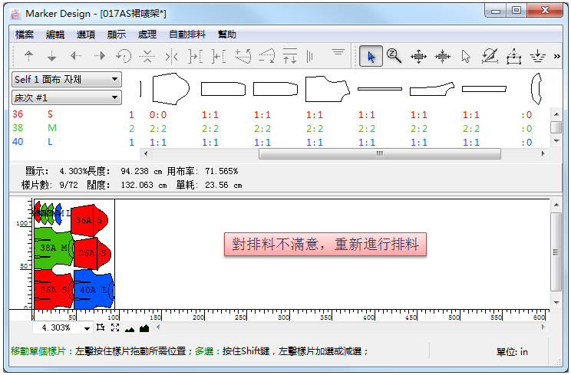Open the 4.303% zoom level dropdown
Image resolution: width=571 pixels, height=375 pixels.
tap(87, 327)
